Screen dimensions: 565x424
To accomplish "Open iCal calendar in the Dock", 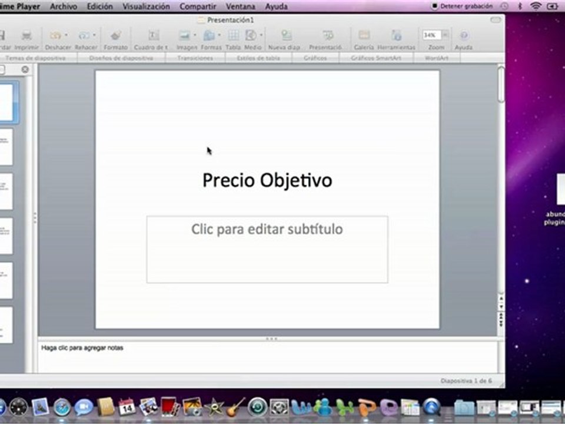I will [x=127, y=407].
